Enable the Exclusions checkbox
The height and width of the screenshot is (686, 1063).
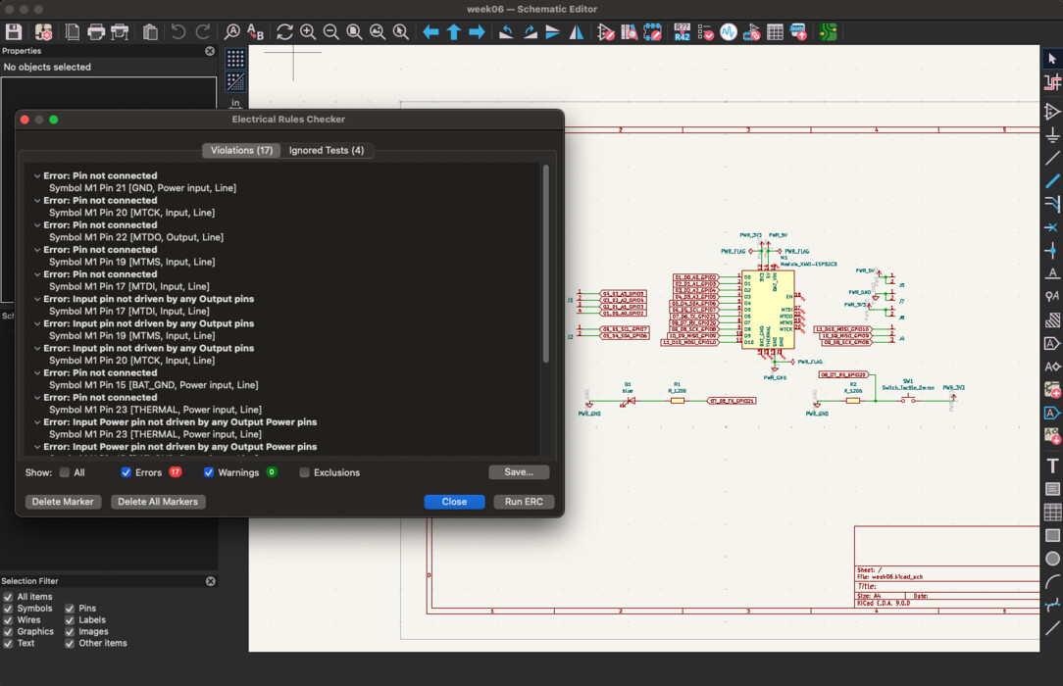304,472
